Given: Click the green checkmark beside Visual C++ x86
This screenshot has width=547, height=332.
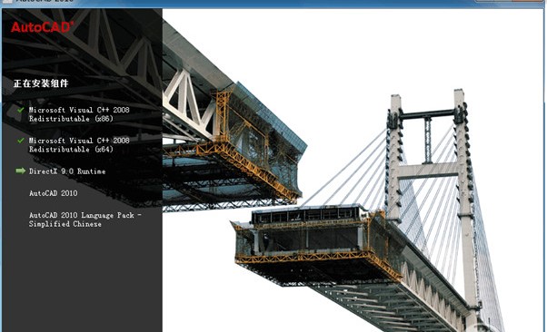Looking at the screenshot, I should tap(21, 110).
